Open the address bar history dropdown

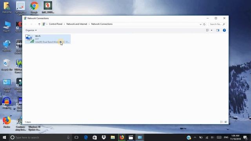coord(200,24)
